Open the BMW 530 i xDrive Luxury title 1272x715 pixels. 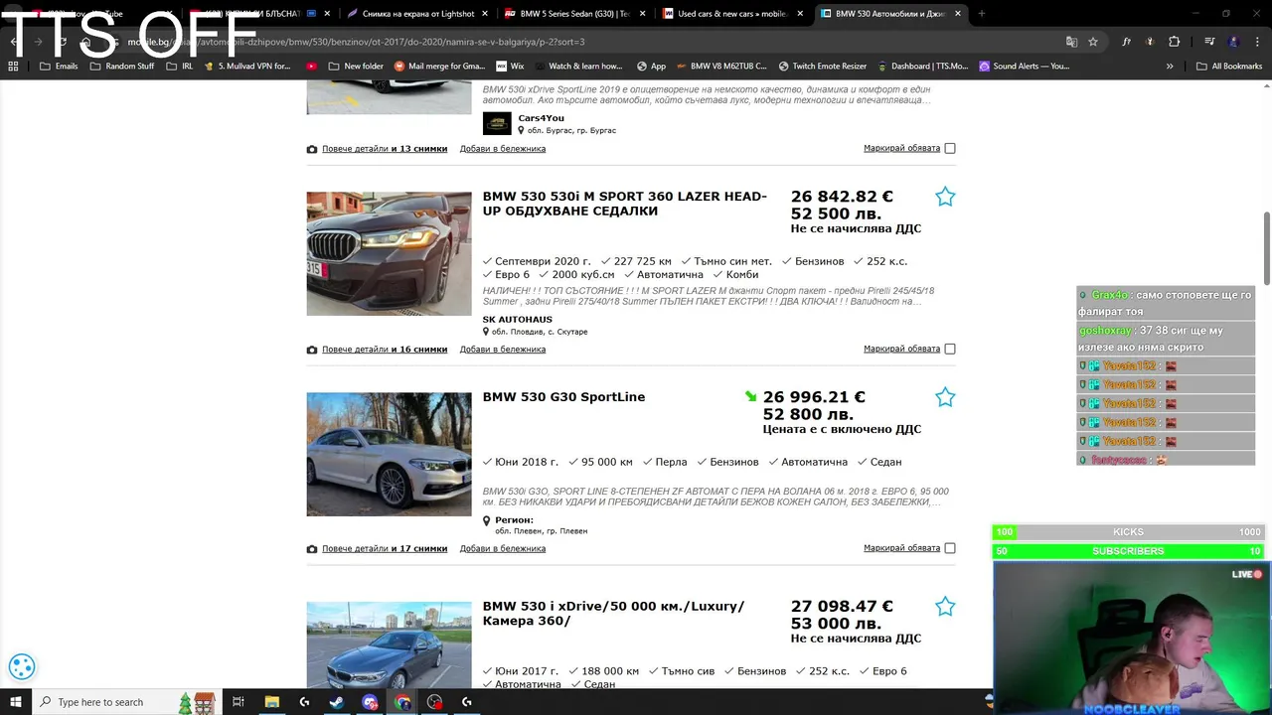coord(613,613)
